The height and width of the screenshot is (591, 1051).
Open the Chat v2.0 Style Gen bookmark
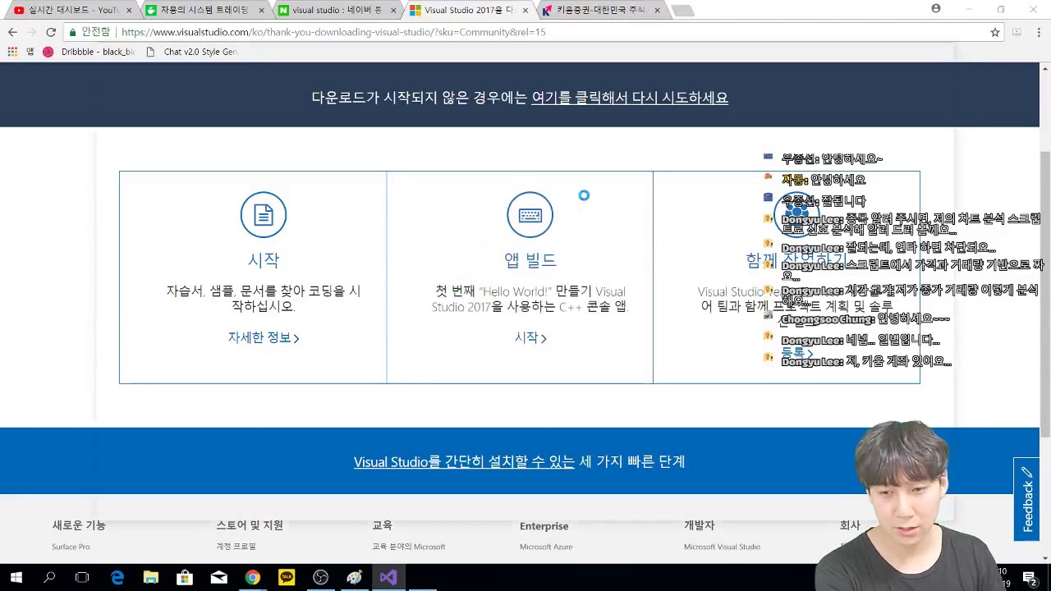[190, 52]
